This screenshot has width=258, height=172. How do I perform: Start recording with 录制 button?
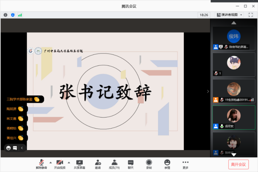(x=149, y=164)
